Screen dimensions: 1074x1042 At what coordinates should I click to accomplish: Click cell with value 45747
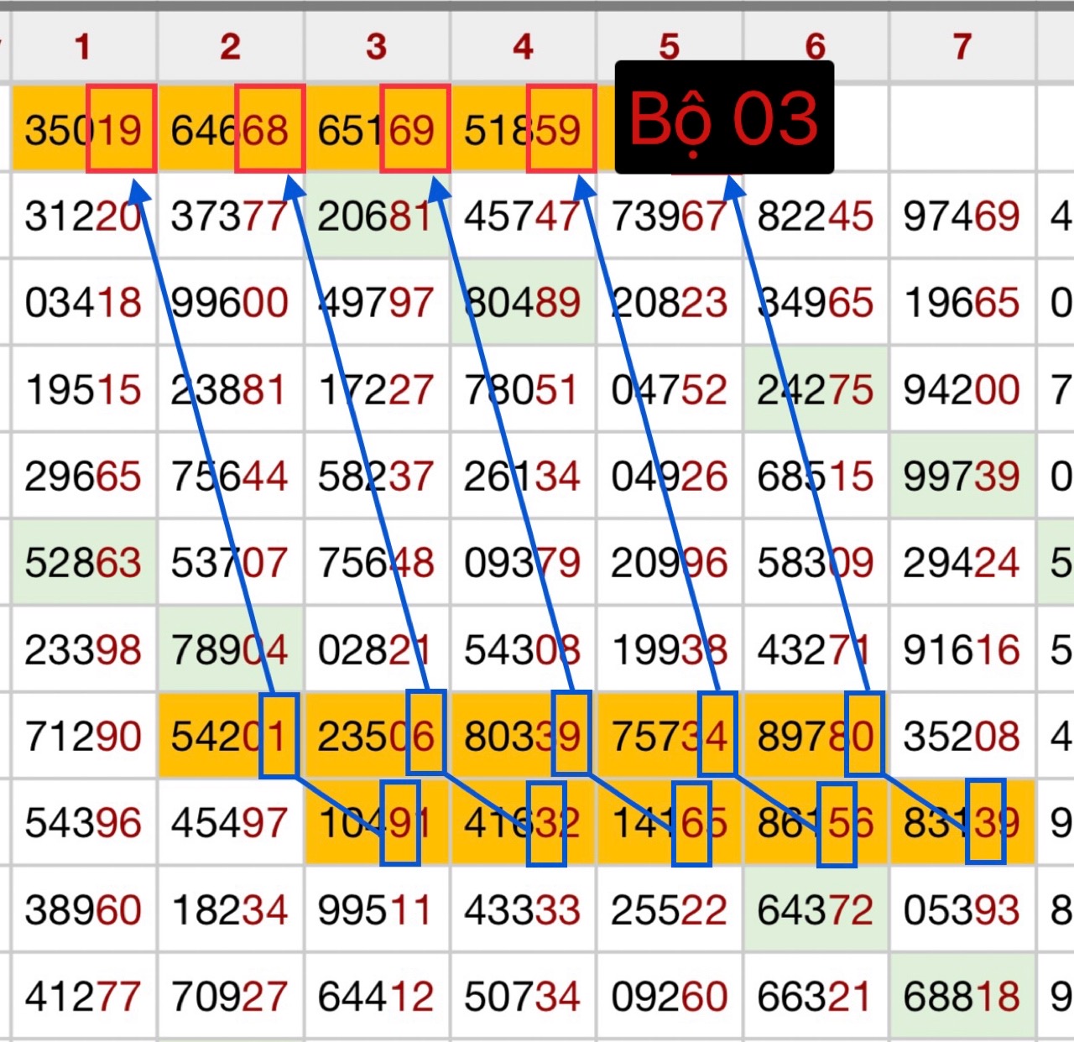[524, 216]
